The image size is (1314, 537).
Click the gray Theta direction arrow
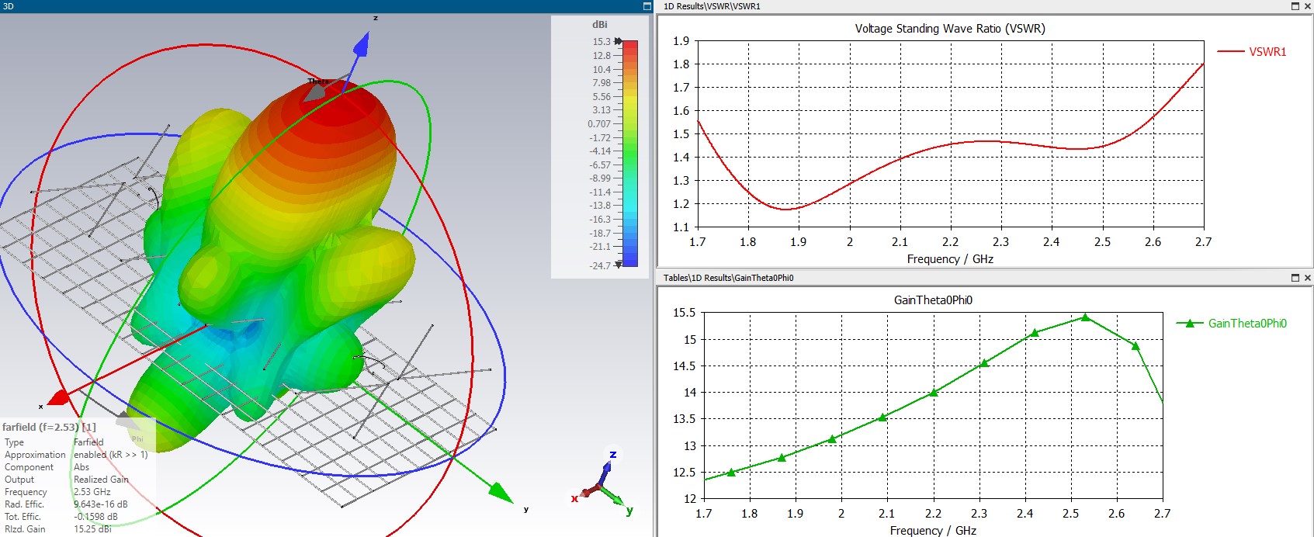pyautogui.click(x=317, y=92)
